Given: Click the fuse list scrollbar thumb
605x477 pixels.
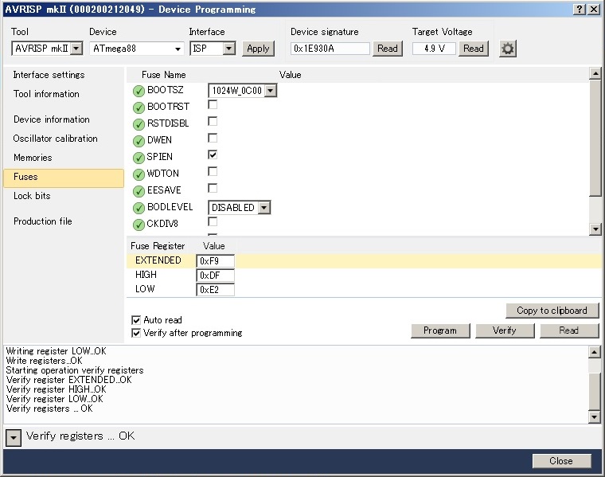Looking at the screenshot, I should pos(595,138).
